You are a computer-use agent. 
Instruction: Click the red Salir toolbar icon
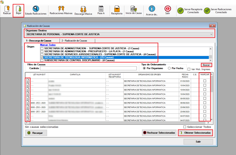click(168, 9)
